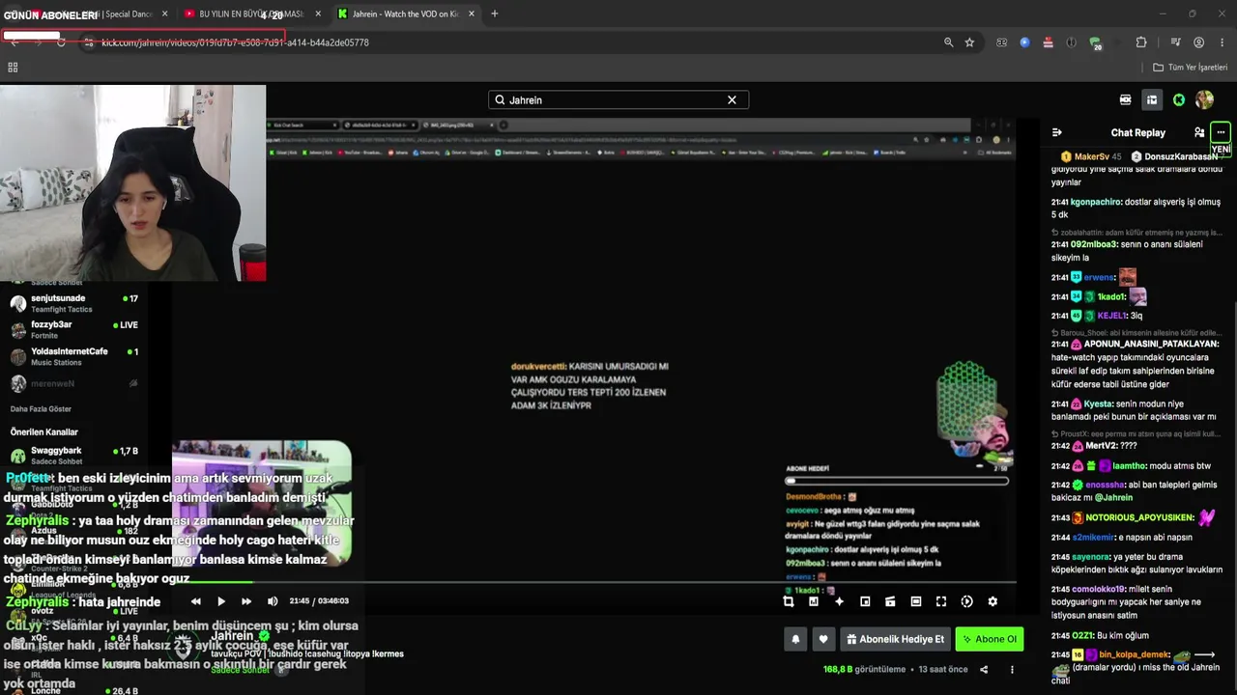Open media controls icon in toolbar
Screen dimensions: 1237x695
(1175, 42)
